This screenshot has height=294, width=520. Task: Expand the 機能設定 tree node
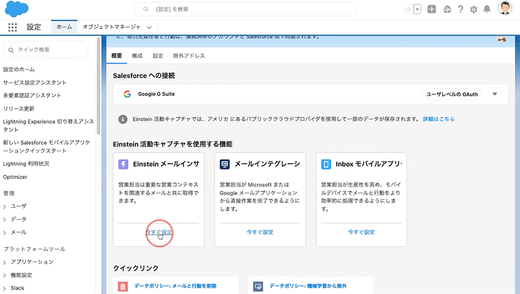5,275
